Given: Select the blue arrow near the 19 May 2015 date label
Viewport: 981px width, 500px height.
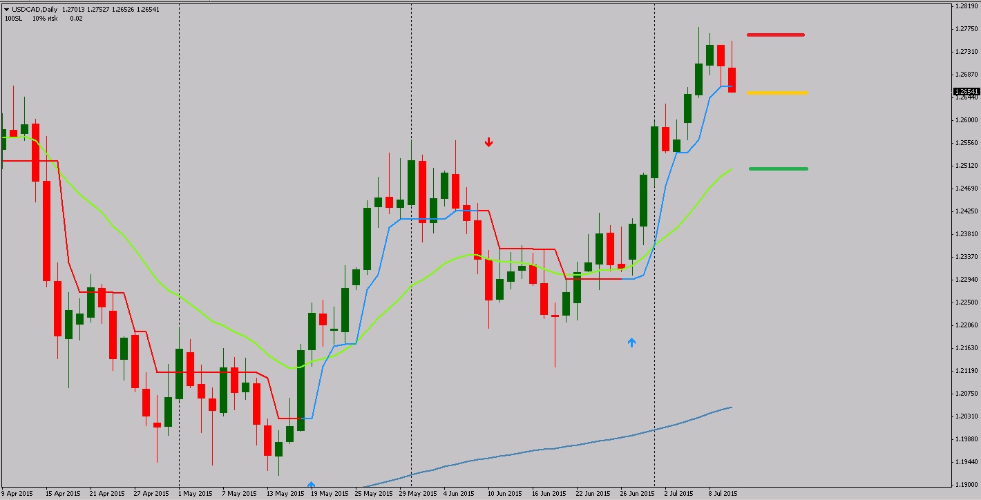Looking at the screenshot, I should click(311, 485).
